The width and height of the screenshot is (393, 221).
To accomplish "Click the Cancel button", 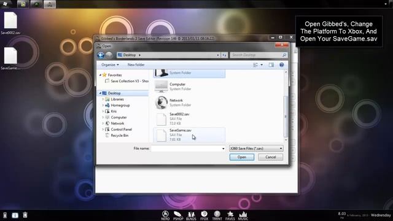I will click(270, 157).
